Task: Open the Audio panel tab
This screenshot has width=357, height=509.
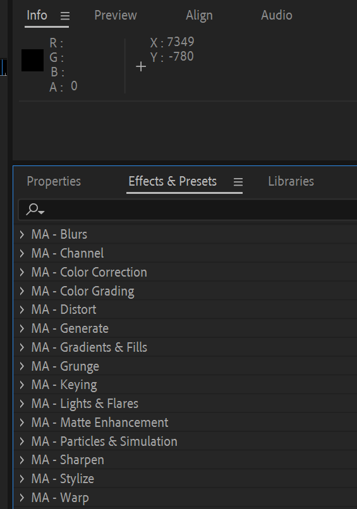Action: [277, 15]
